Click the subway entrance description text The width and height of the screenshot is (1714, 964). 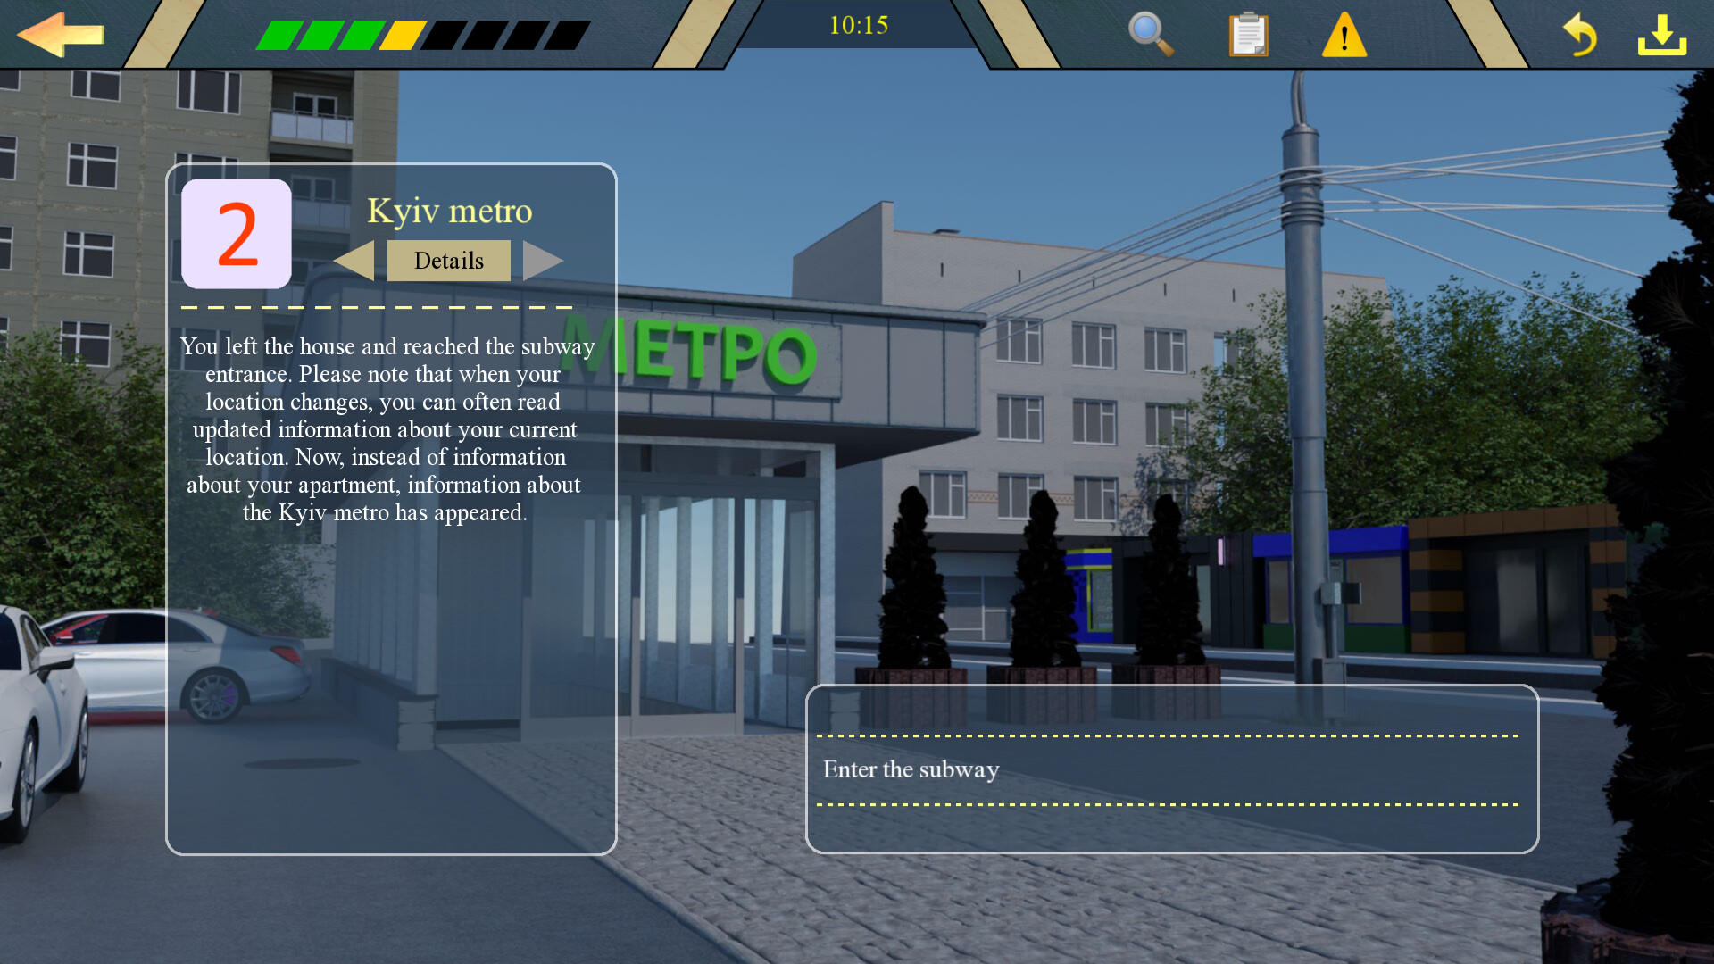[386, 429]
